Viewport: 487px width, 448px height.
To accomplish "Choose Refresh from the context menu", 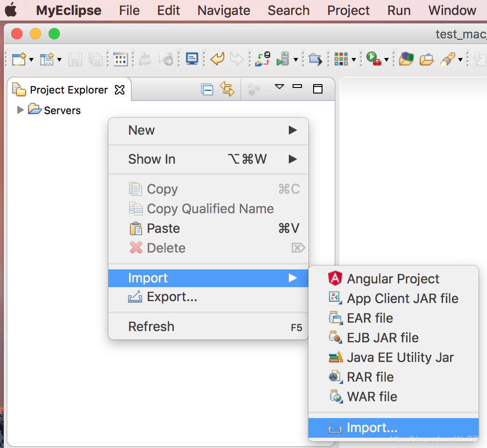I will [x=208, y=326].
